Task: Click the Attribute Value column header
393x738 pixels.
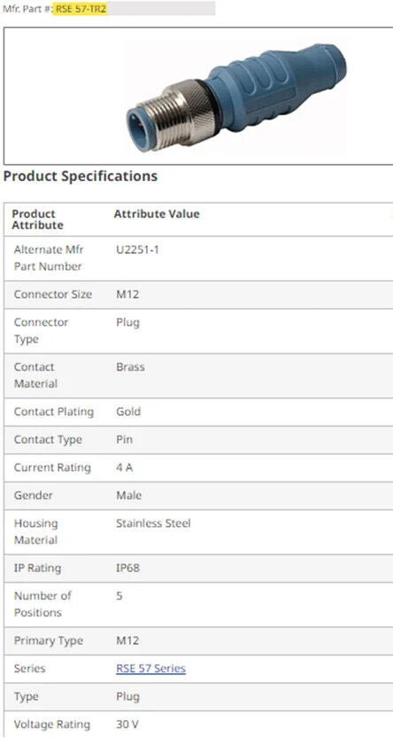Action: [x=157, y=214]
